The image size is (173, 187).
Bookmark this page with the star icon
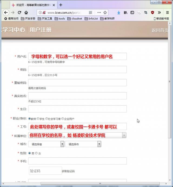coord(105,12)
